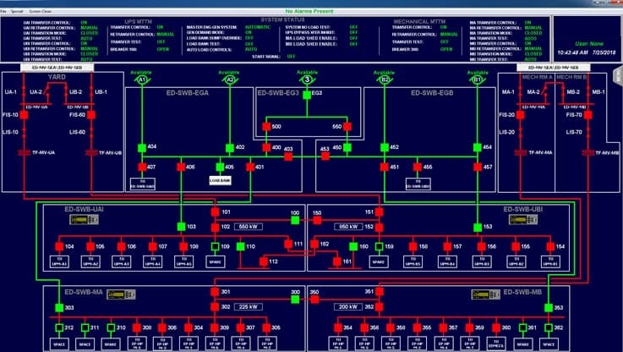Click the LOAD BANK box
Viewport: 623px width, 352px height.
(221, 180)
